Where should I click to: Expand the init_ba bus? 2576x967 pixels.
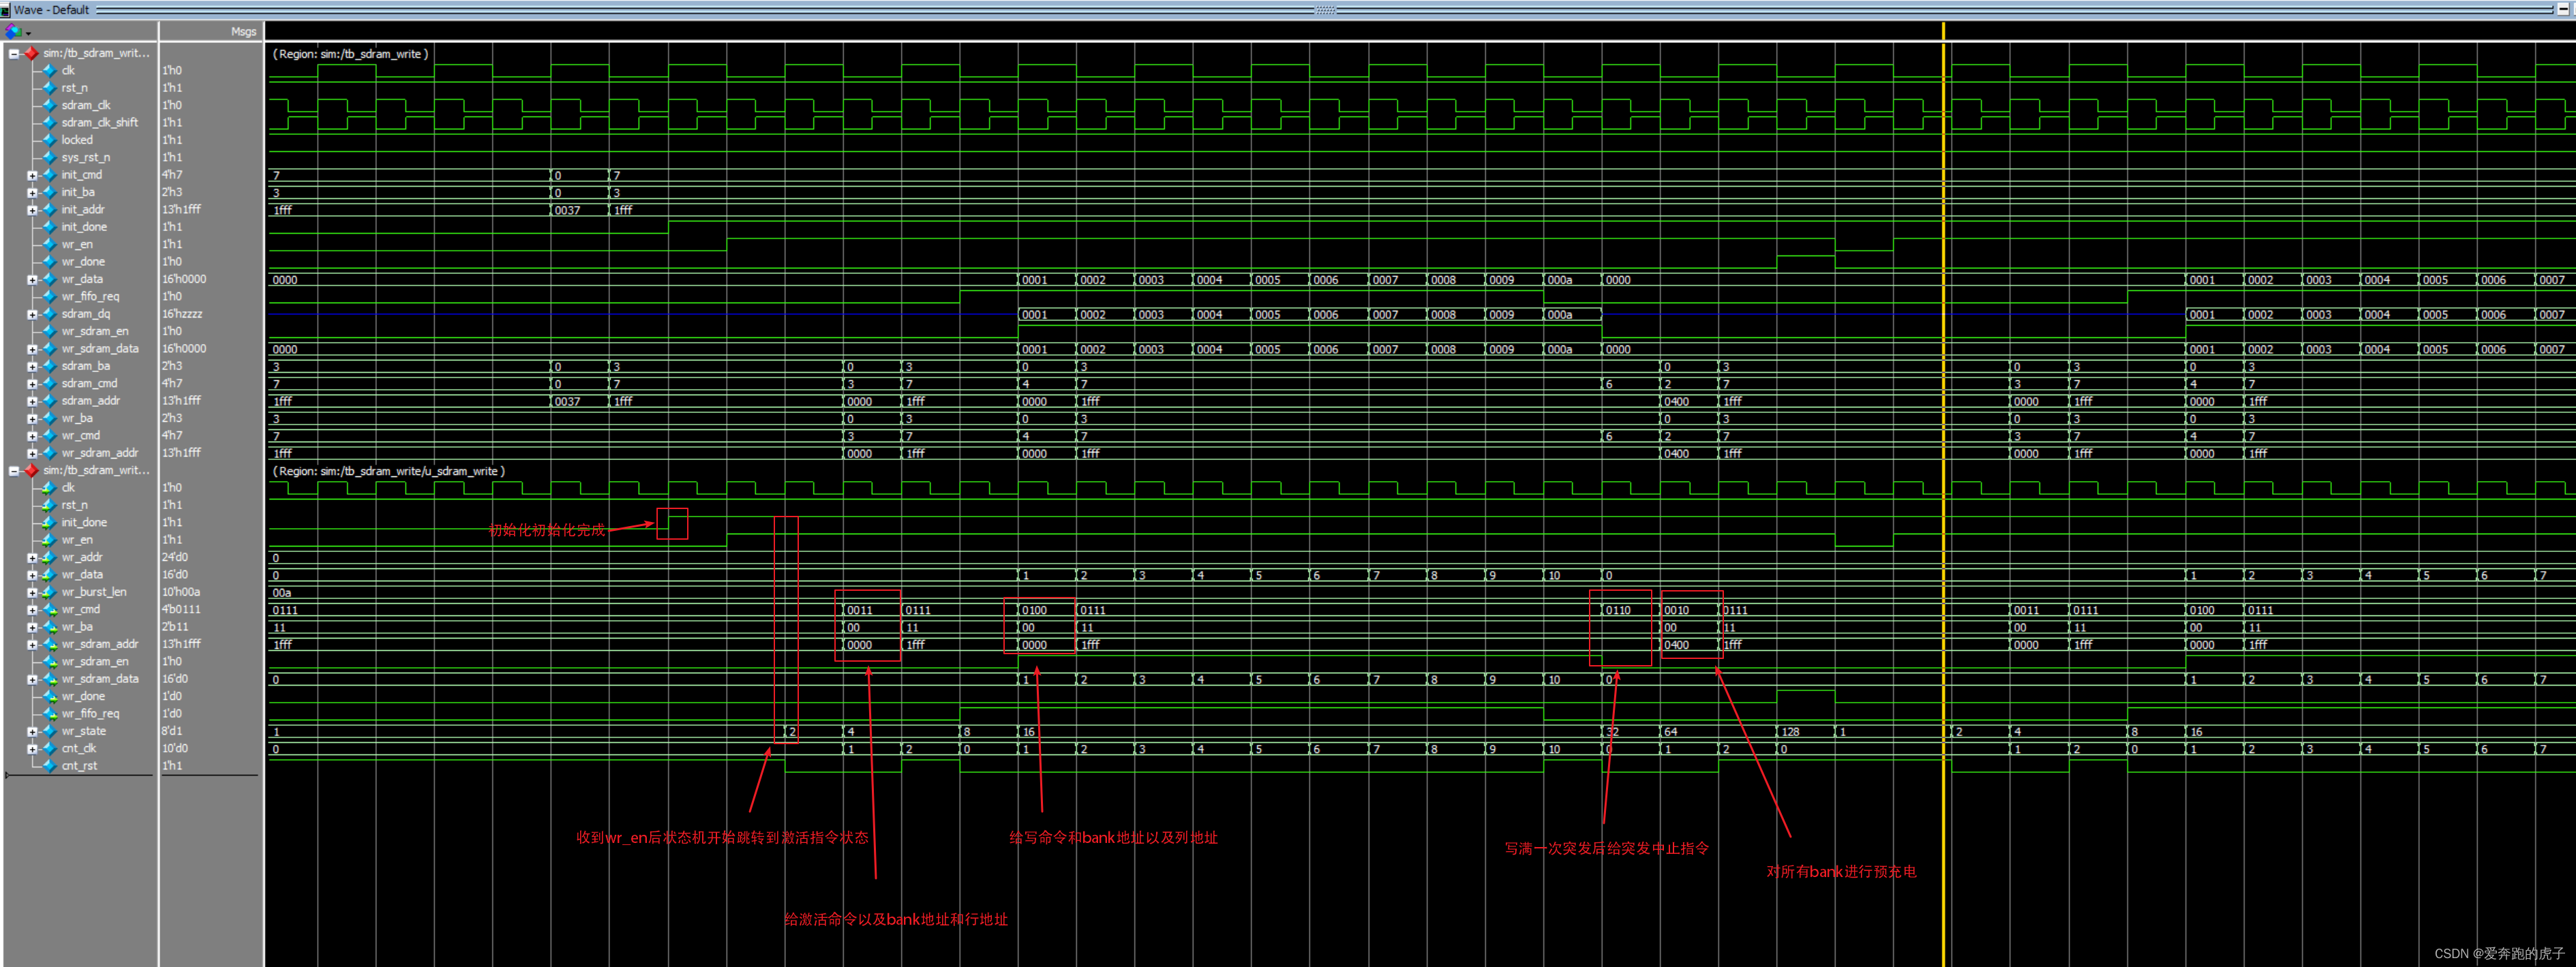[32, 192]
